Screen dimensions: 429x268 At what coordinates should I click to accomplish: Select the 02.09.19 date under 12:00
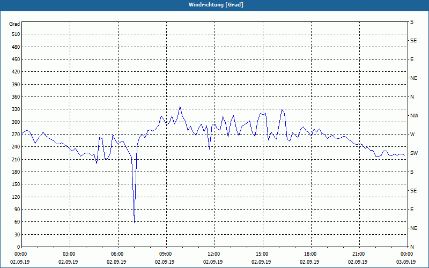[x=213, y=262]
